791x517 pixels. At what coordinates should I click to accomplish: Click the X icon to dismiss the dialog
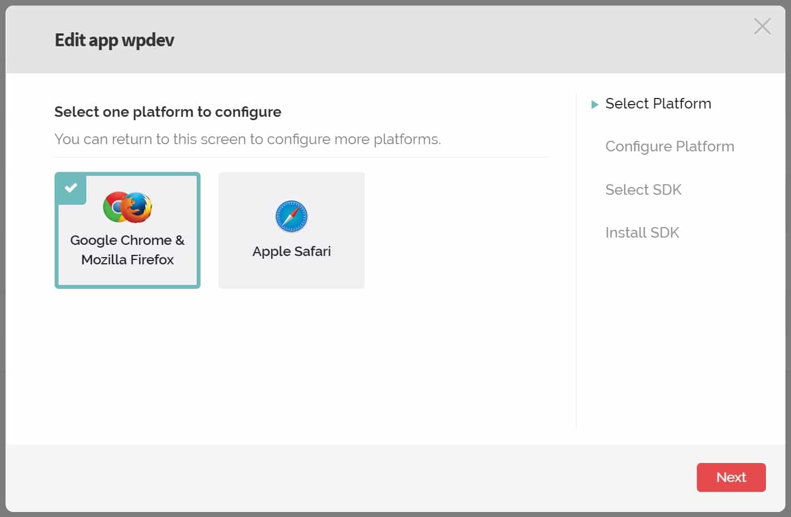click(x=762, y=26)
